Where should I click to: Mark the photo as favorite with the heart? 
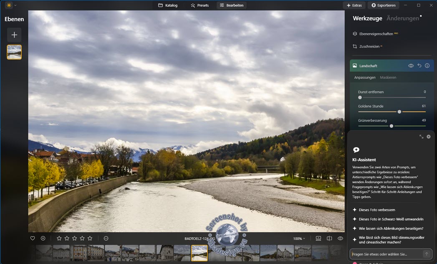32,238
